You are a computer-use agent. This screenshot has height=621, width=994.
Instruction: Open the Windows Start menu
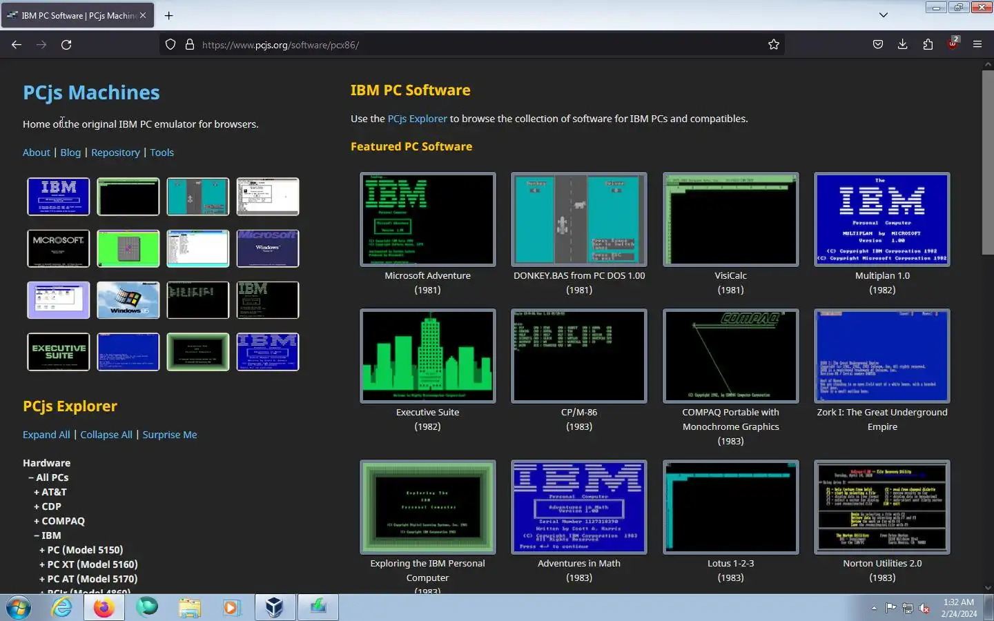tap(19, 608)
